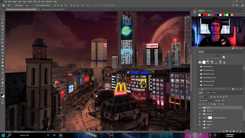This screenshot has height=138, width=245.
Task: Click lock all layer icon
Action: pos(214,104)
